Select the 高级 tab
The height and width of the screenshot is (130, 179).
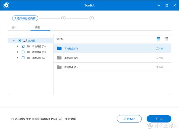click(37, 27)
